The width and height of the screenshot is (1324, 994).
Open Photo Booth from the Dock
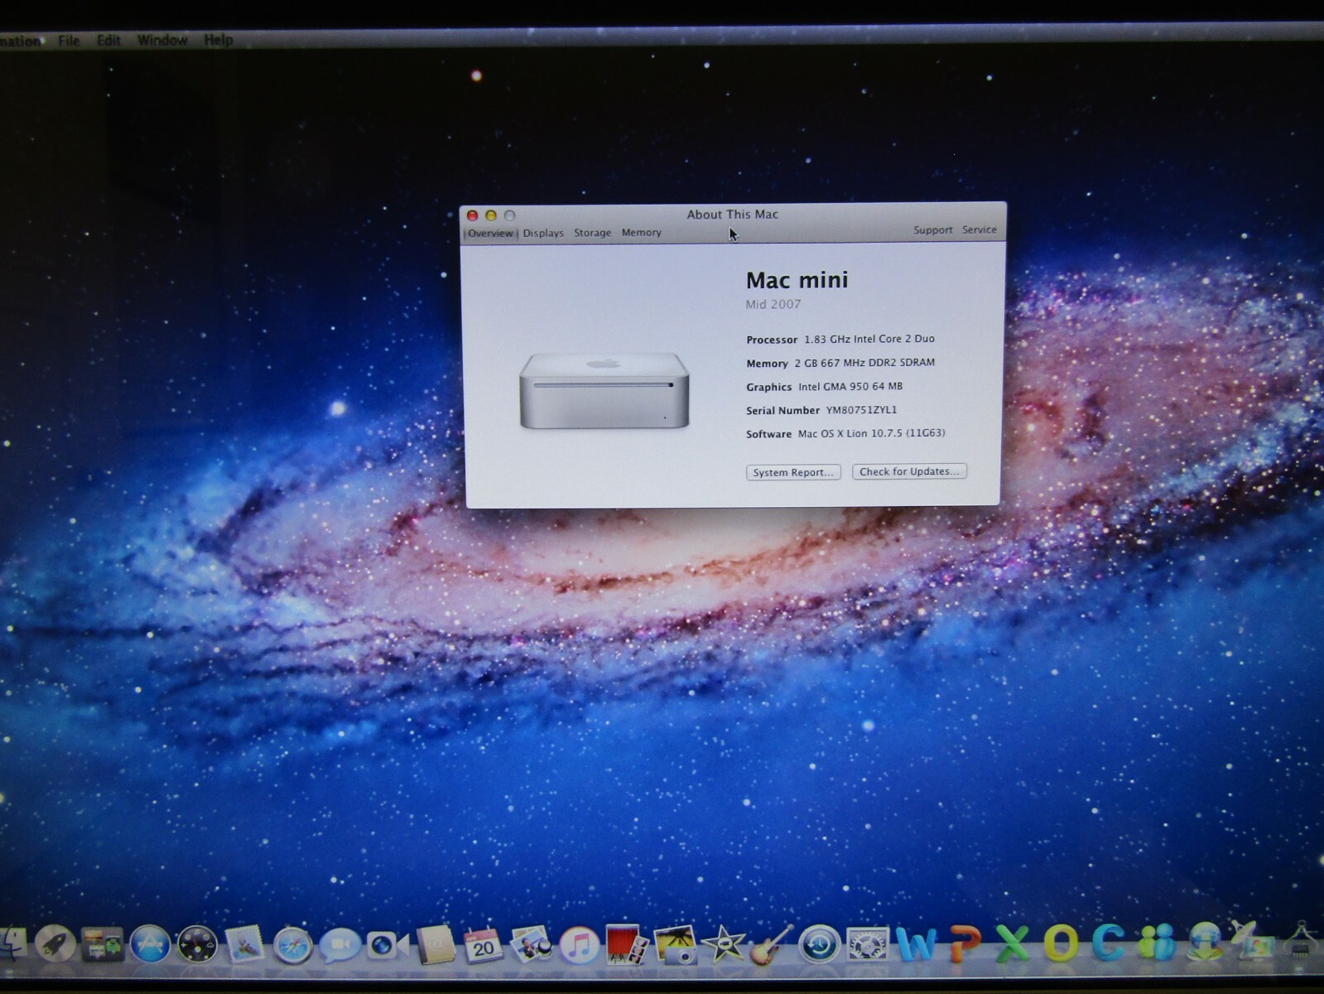point(626,945)
